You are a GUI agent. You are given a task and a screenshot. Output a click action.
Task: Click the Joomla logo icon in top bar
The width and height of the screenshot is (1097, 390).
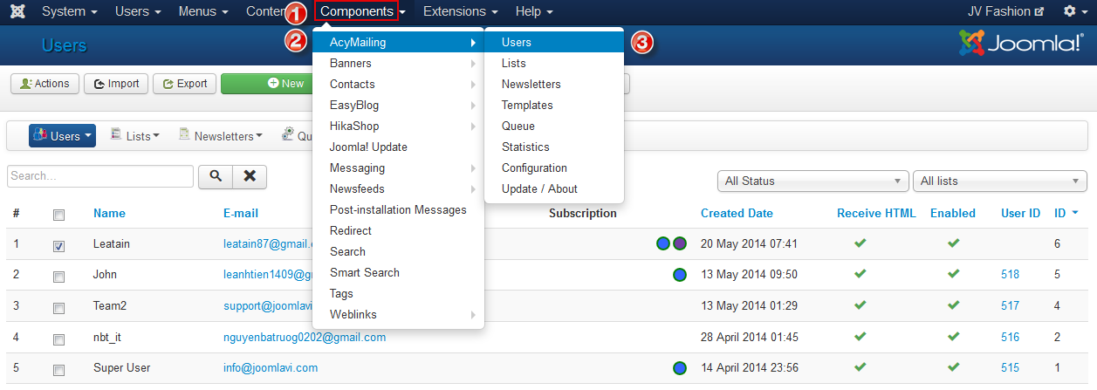(x=17, y=12)
